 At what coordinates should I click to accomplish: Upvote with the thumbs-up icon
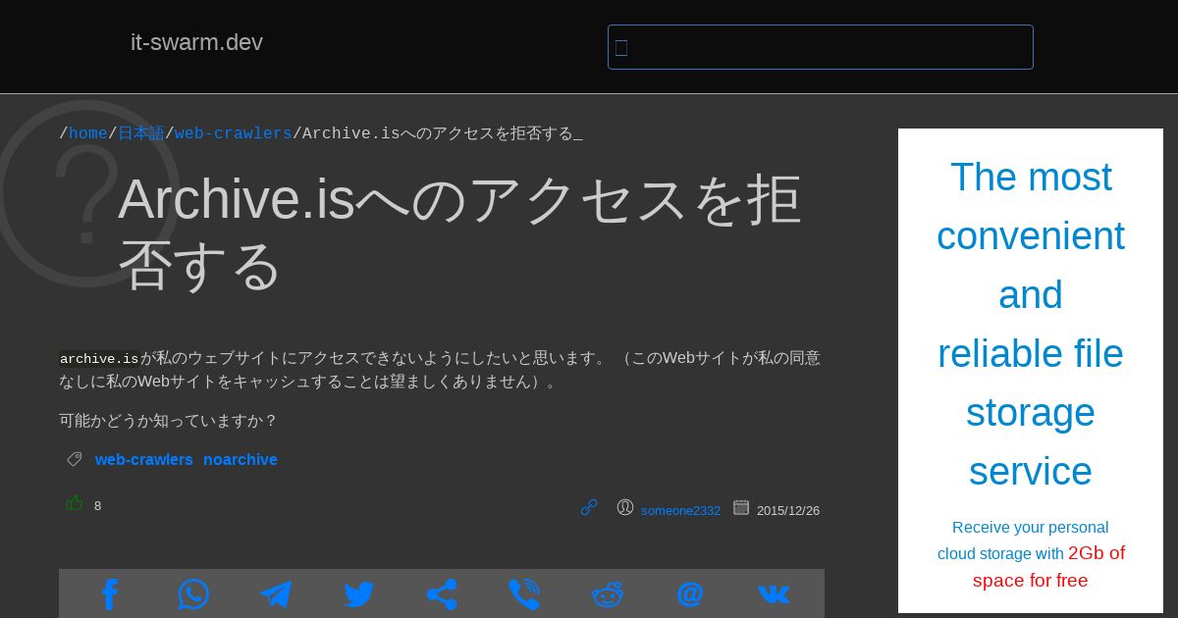click(x=75, y=503)
